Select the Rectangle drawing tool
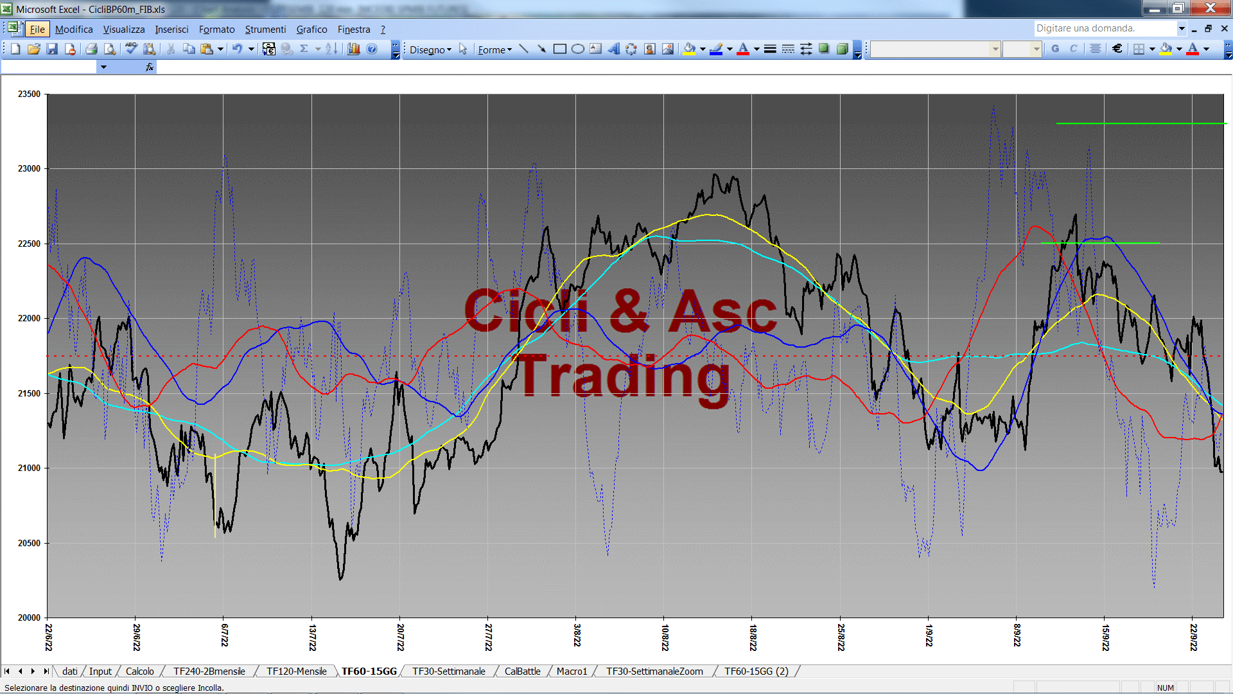Image resolution: width=1233 pixels, height=694 pixels. coord(559,49)
